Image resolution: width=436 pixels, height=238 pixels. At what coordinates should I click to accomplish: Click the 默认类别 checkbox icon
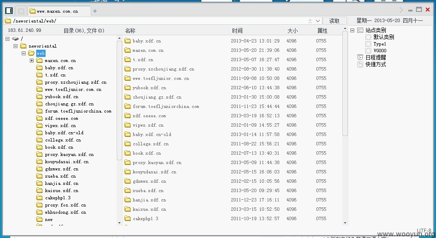pyautogui.click(x=368, y=37)
